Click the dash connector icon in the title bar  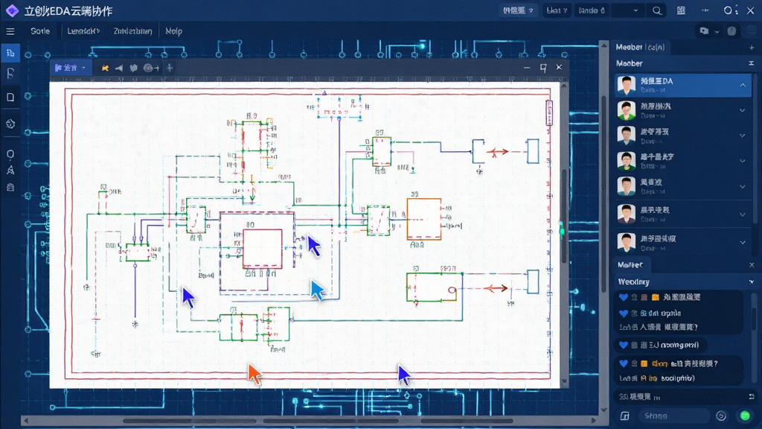click(x=705, y=10)
